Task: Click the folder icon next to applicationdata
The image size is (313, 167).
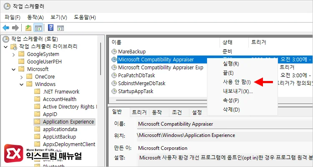Action: coord(37,129)
